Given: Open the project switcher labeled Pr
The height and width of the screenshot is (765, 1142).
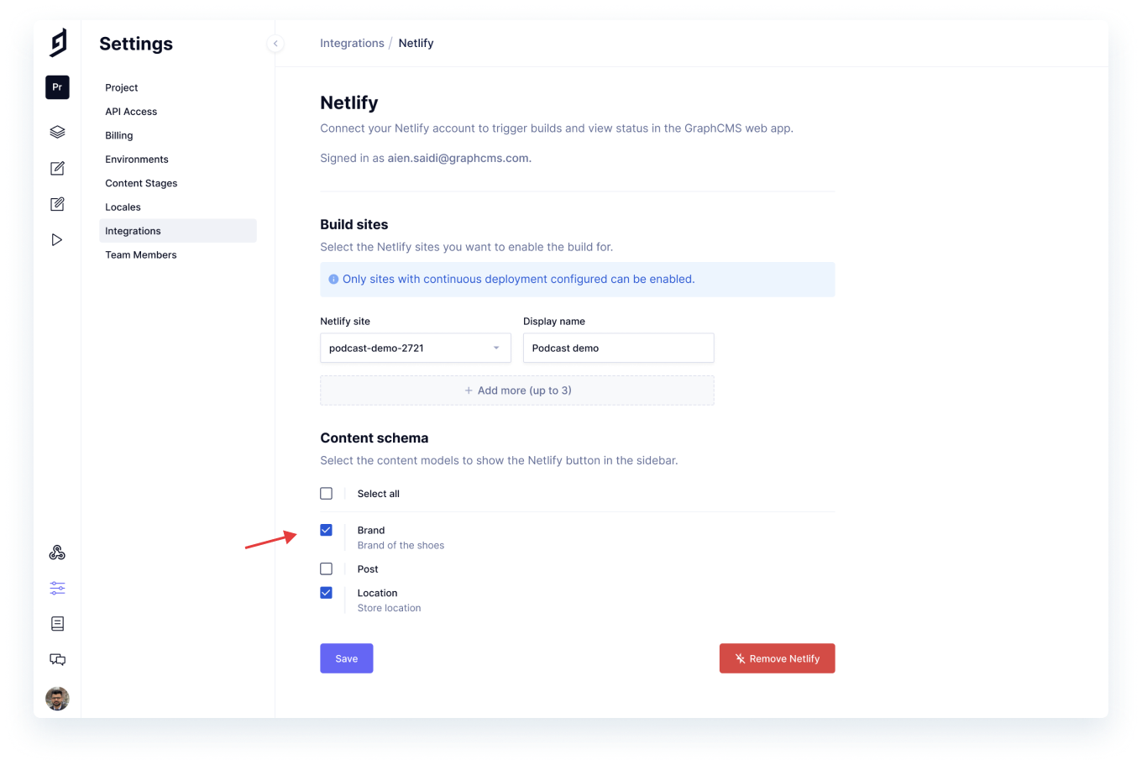Looking at the screenshot, I should (x=57, y=86).
